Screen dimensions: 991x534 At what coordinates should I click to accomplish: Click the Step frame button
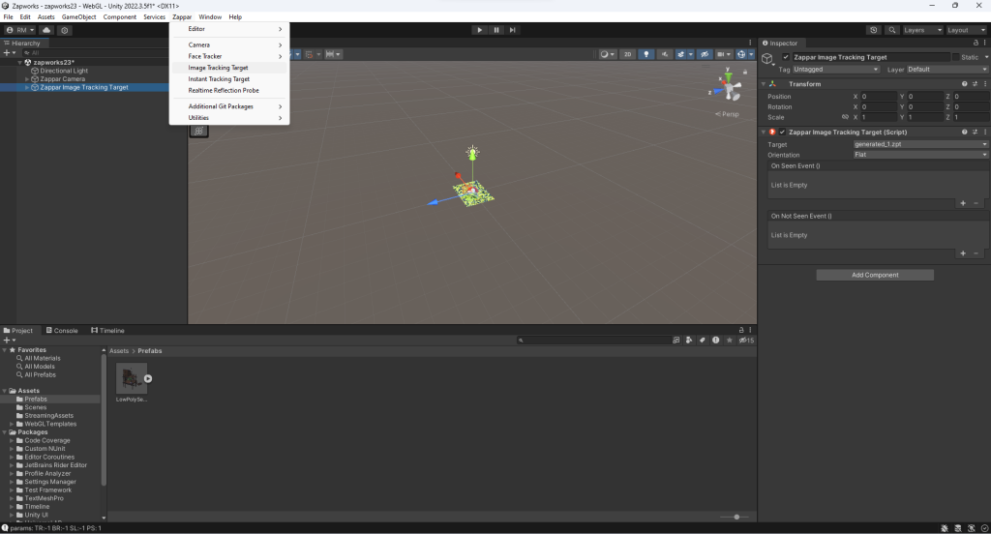[513, 30]
